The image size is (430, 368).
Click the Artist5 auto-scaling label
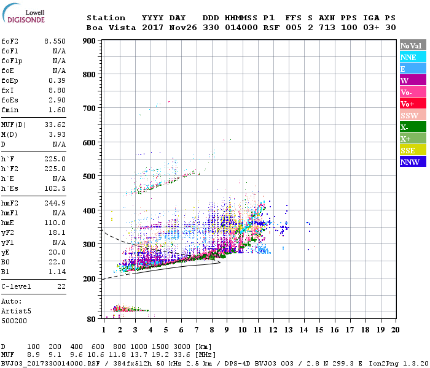(x=16, y=311)
